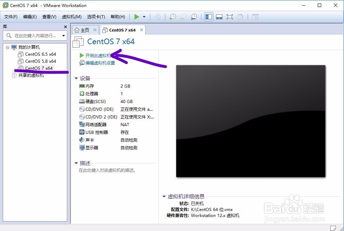
Task: Toggle the library sidebar panel icon
Action: [209, 16]
